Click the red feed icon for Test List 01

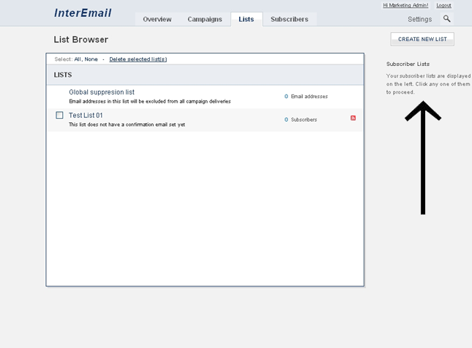353,118
